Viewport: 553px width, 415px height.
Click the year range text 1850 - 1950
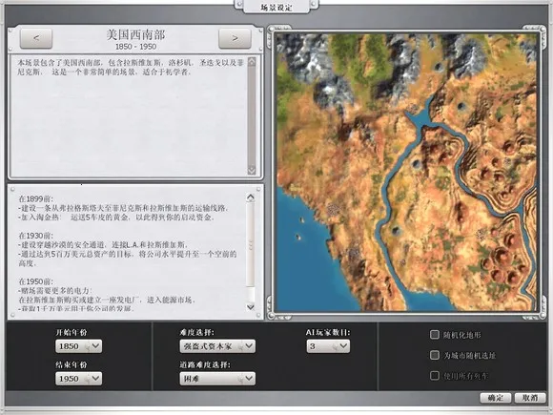(x=135, y=47)
